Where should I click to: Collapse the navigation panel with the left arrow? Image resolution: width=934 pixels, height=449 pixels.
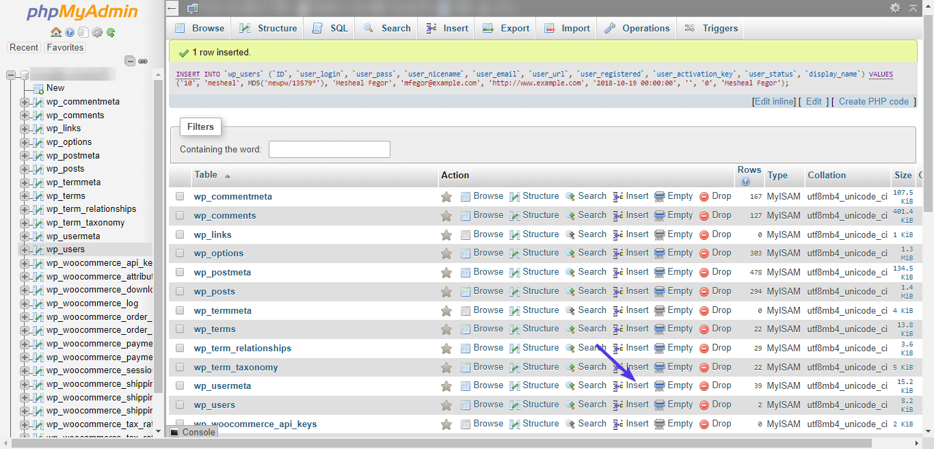tap(171, 8)
